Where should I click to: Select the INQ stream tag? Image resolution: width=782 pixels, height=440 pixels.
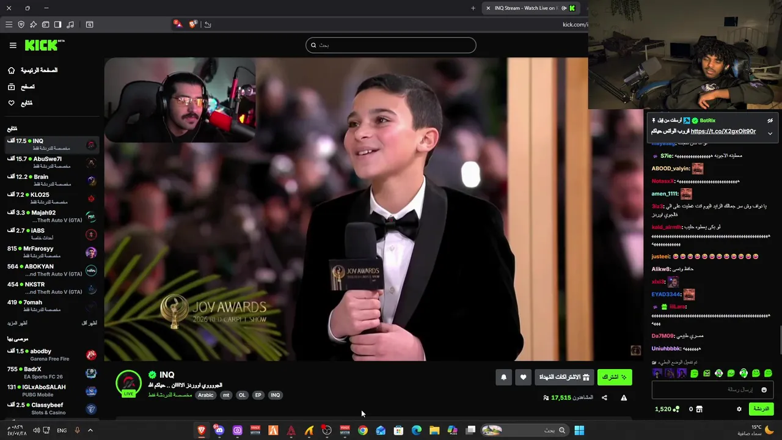pos(276,395)
